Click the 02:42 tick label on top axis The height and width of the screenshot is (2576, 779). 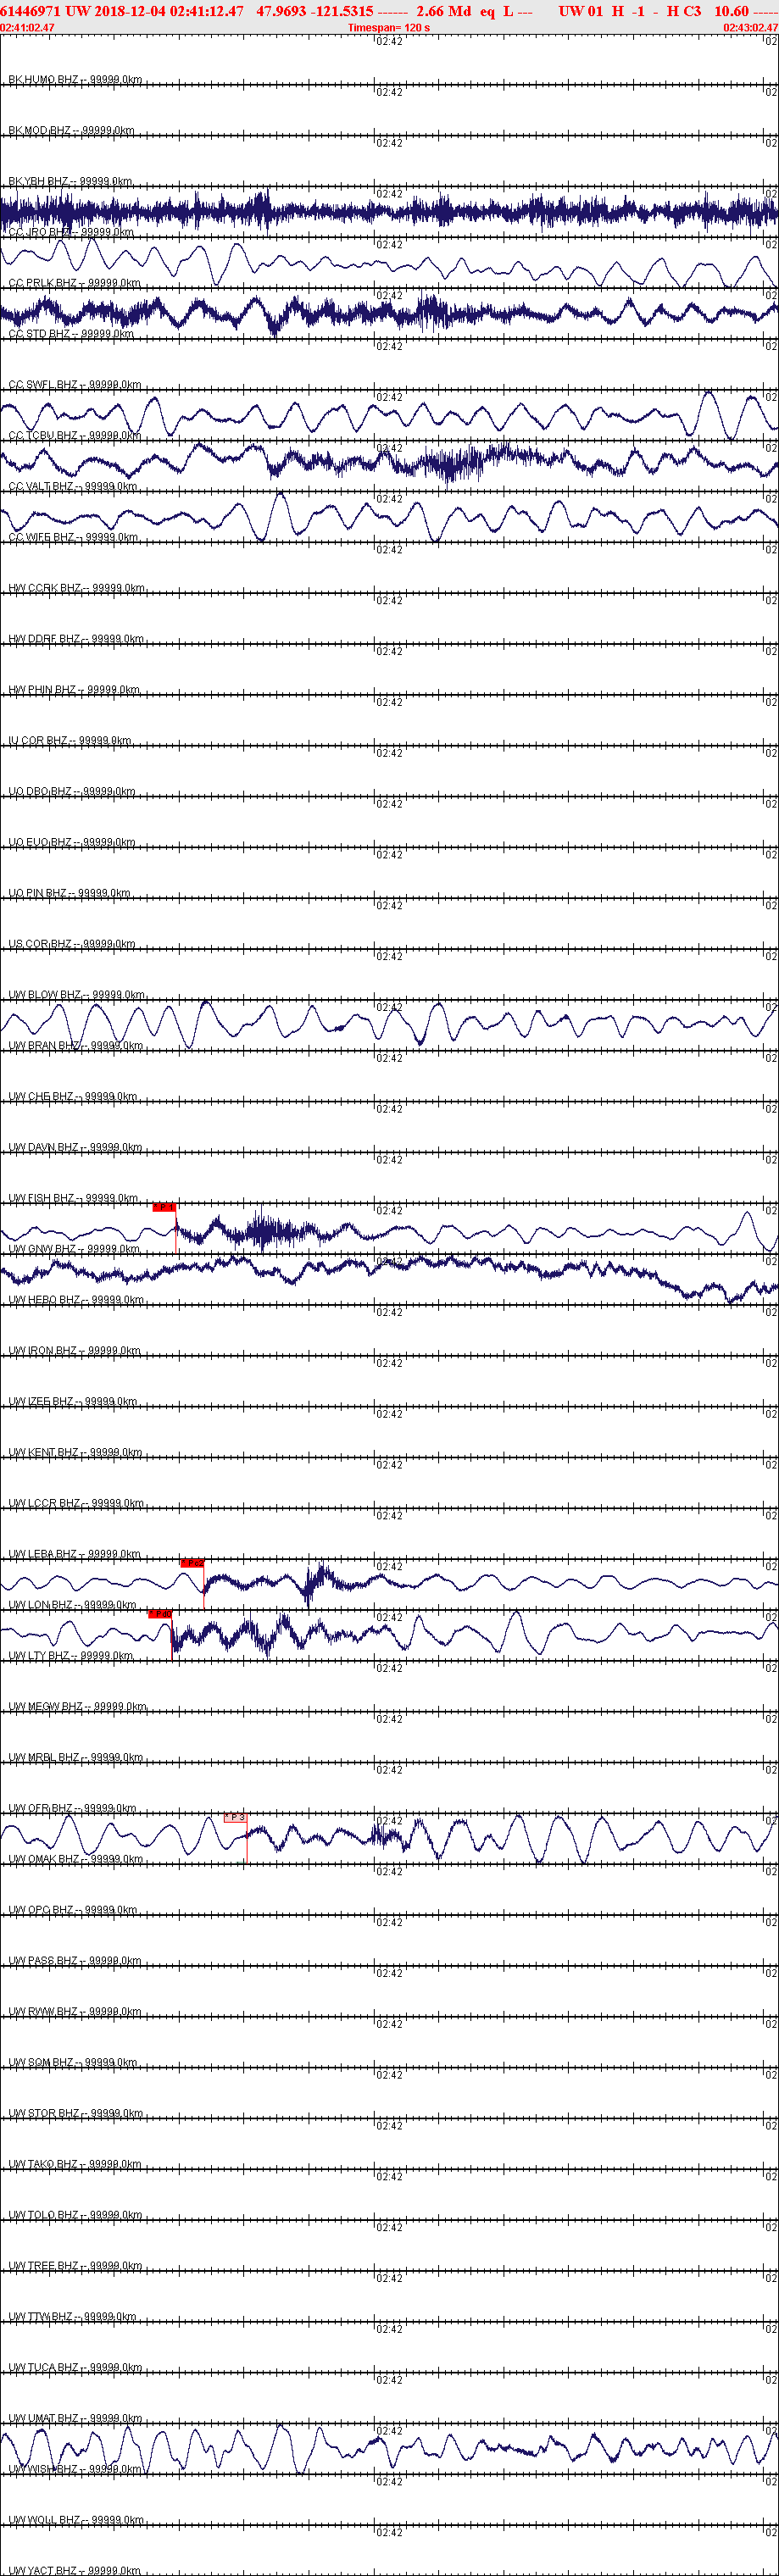click(x=389, y=42)
